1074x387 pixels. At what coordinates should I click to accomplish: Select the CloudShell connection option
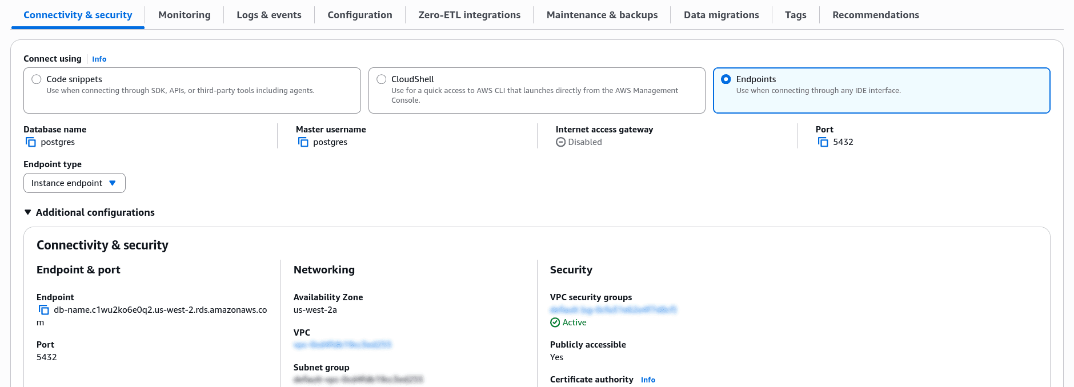537,90
